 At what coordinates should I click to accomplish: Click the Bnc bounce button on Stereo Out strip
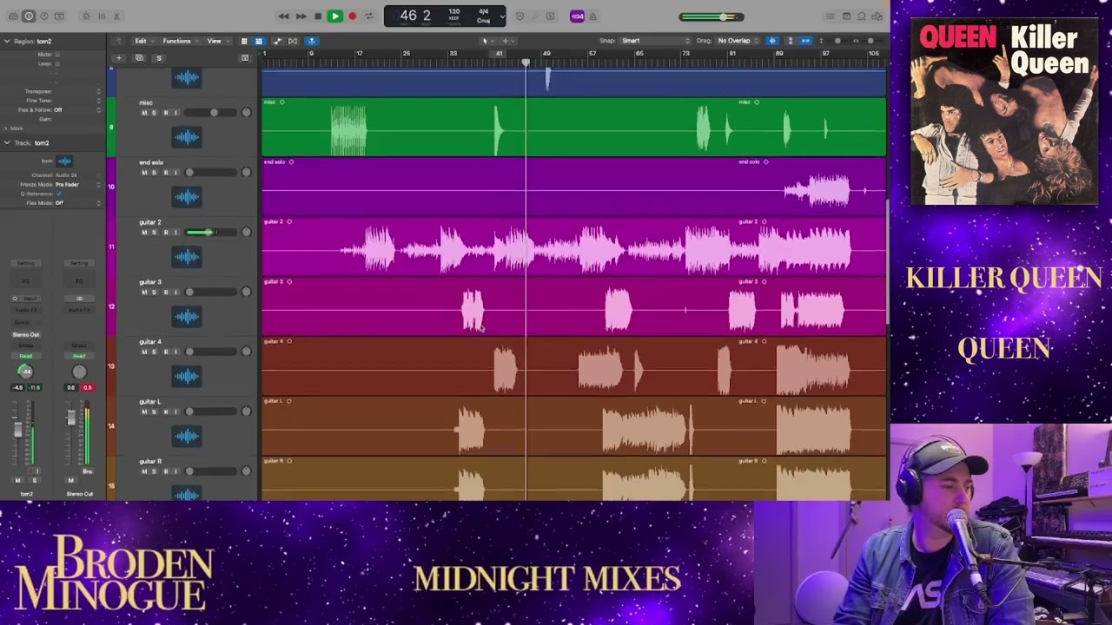click(87, 471)
